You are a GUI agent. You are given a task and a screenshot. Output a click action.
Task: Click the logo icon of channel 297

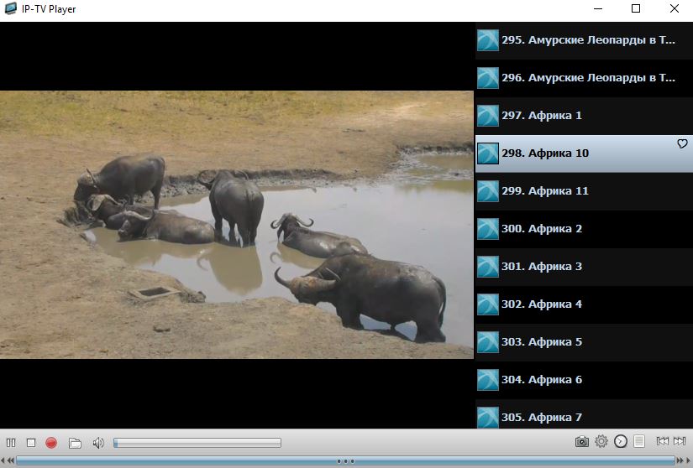488,116
